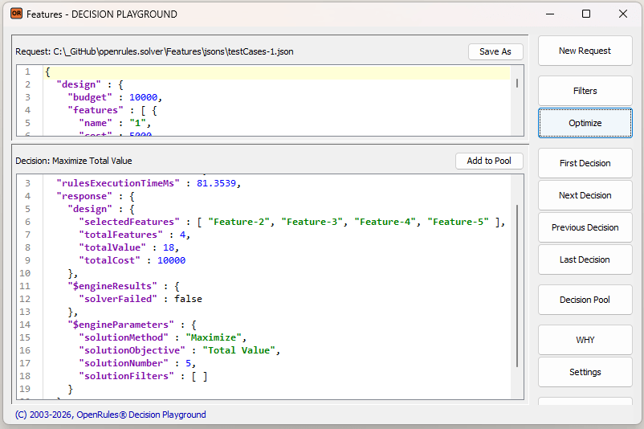Jump to Last Decision
Screen dimensions: 644x429
585,259
